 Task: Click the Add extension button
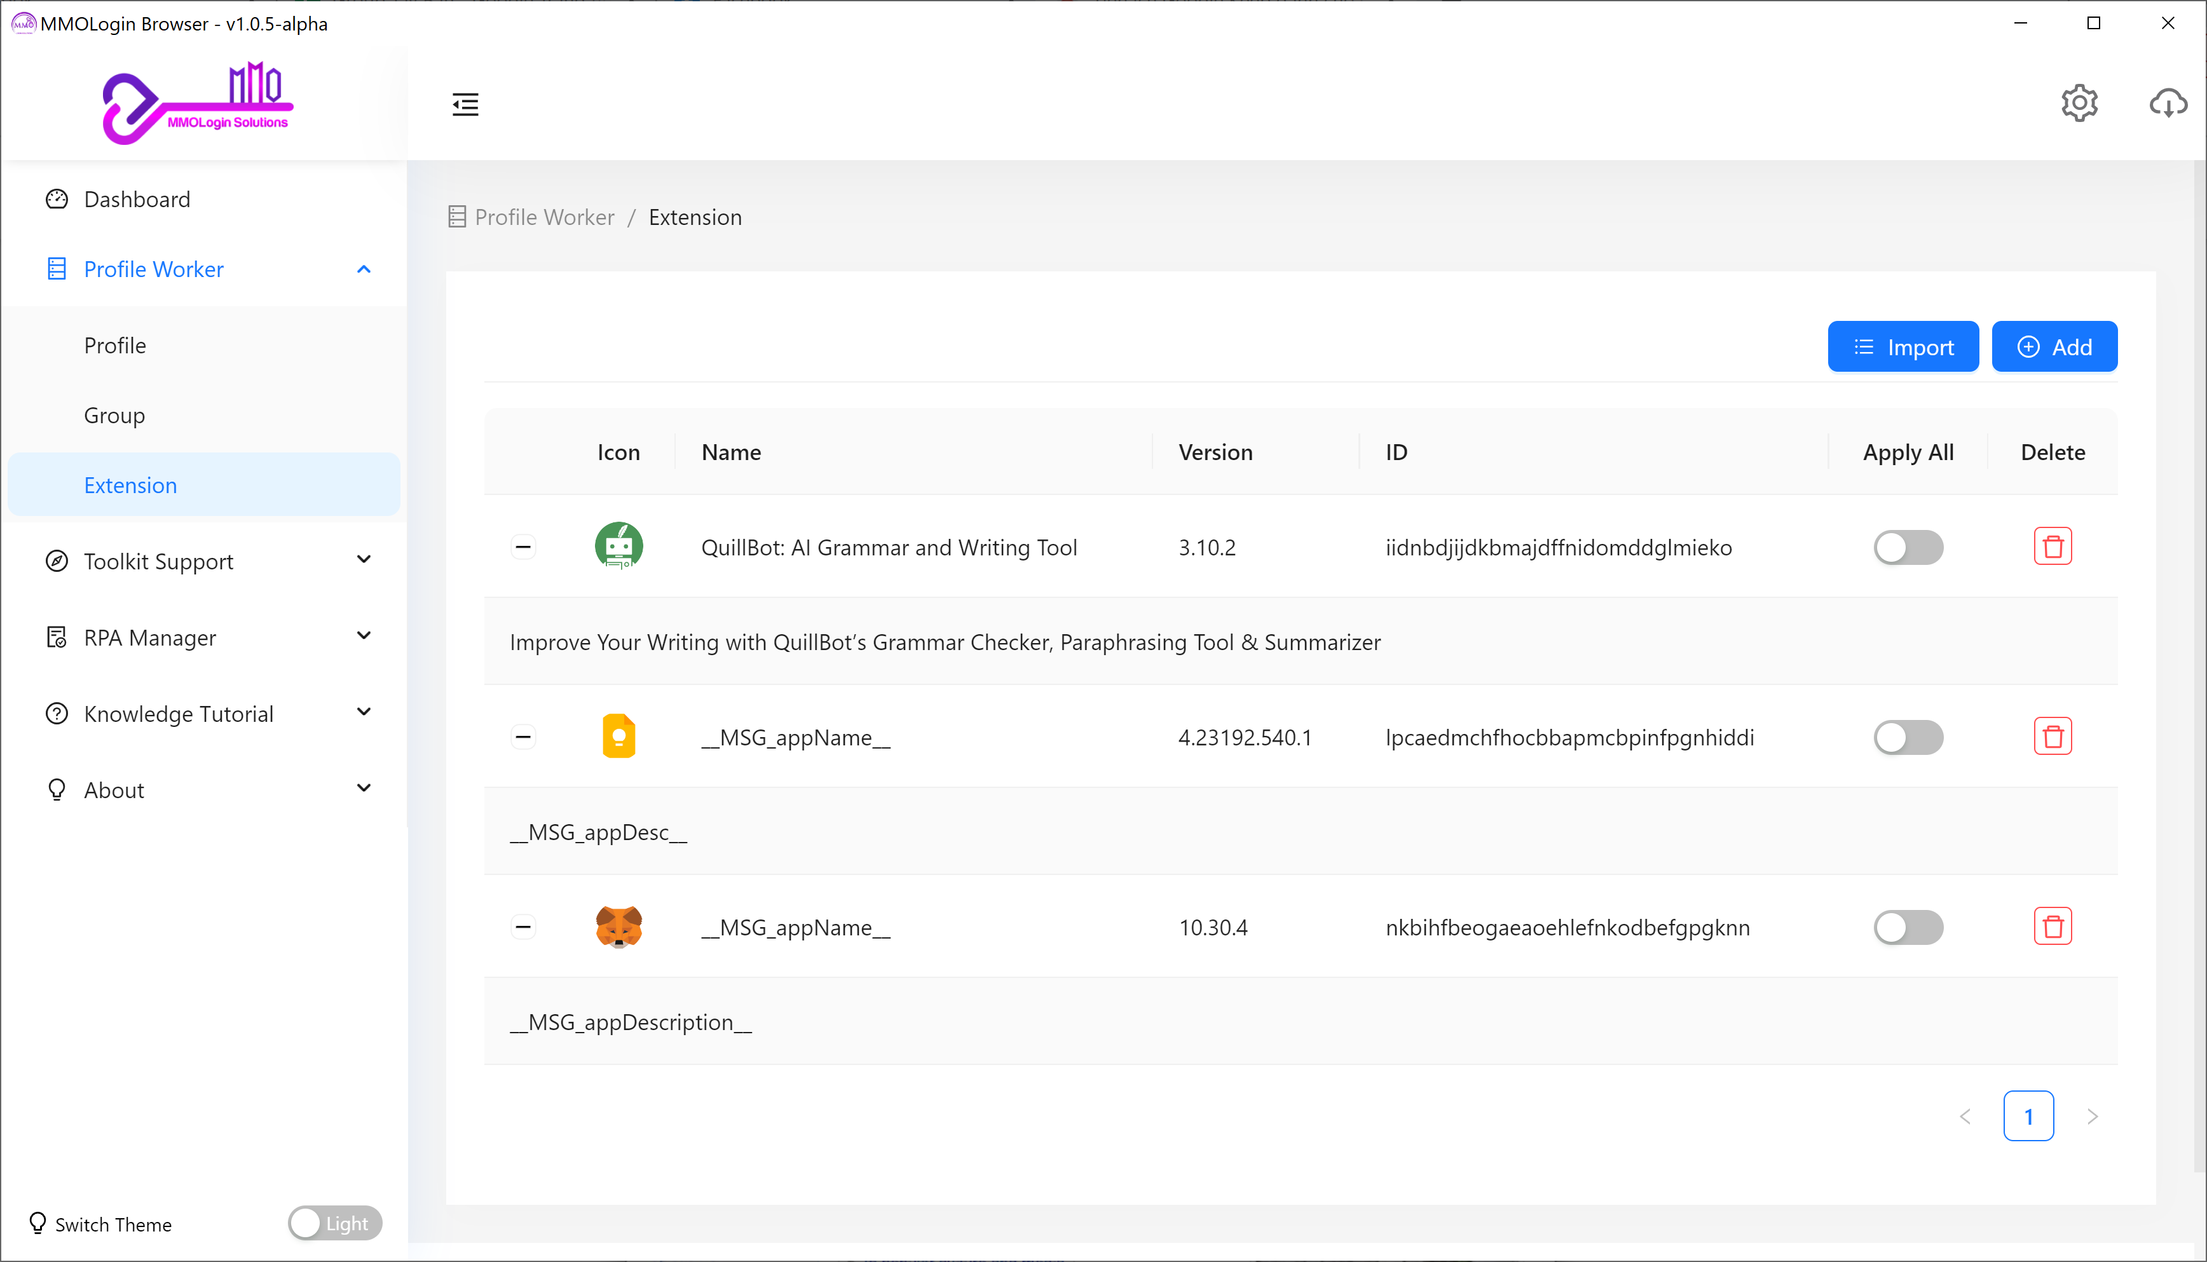[2054, 347]
